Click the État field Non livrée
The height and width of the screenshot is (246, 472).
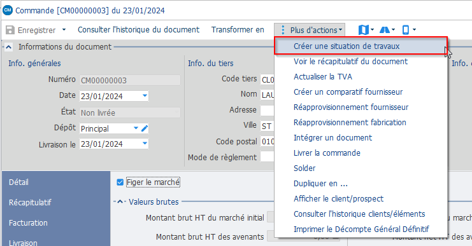(130, 113)
